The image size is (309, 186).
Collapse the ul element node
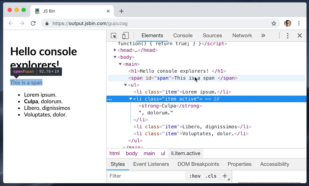coord(125,85)
